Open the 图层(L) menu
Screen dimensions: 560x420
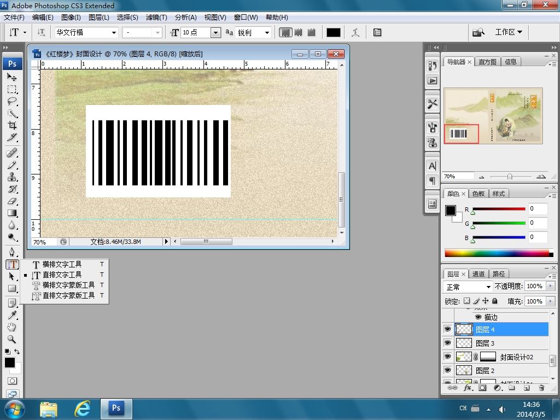click(x=98, y=17)
